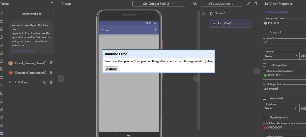This screenshot has width=306, height=137.
Task: Click the palette search magnifier icon
Action: (x=52, y=4)
